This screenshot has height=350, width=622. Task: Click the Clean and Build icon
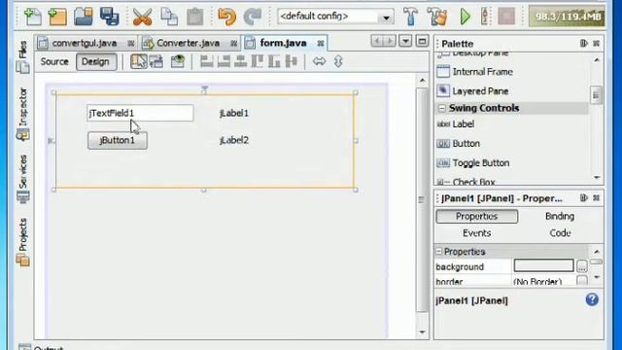click(x=437, y=17)
